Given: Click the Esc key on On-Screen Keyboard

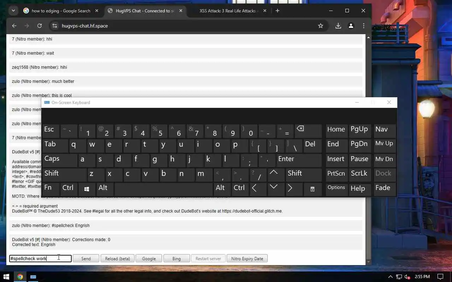Looking at the screenshot, I should [50, 131].
